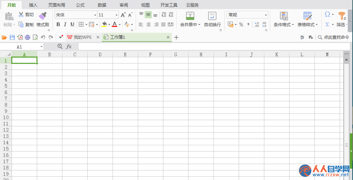Click the cell borders icon
353x180 pixels.
[x=81, y=24]
